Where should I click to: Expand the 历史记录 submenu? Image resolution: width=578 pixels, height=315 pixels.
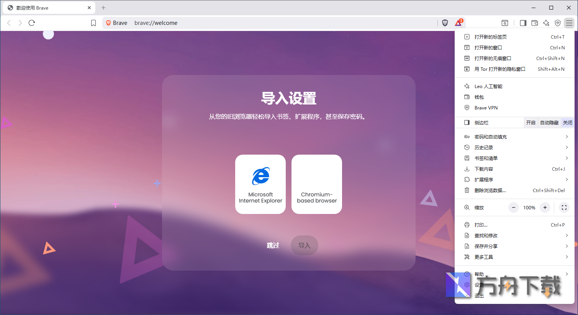click(484, 147)
